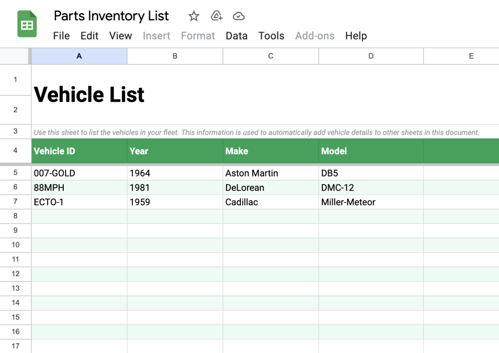
Task: Open the Data menu
Action: pyautogui.click(x=237, y=36)
